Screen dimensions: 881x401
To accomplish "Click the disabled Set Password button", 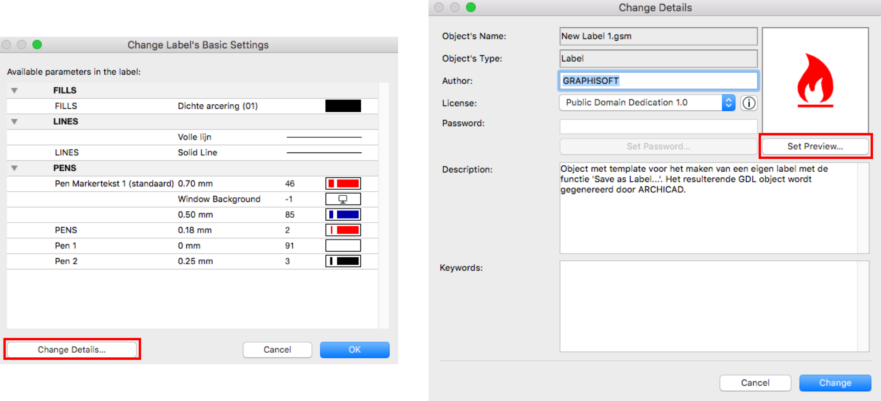I will point(658,146).
